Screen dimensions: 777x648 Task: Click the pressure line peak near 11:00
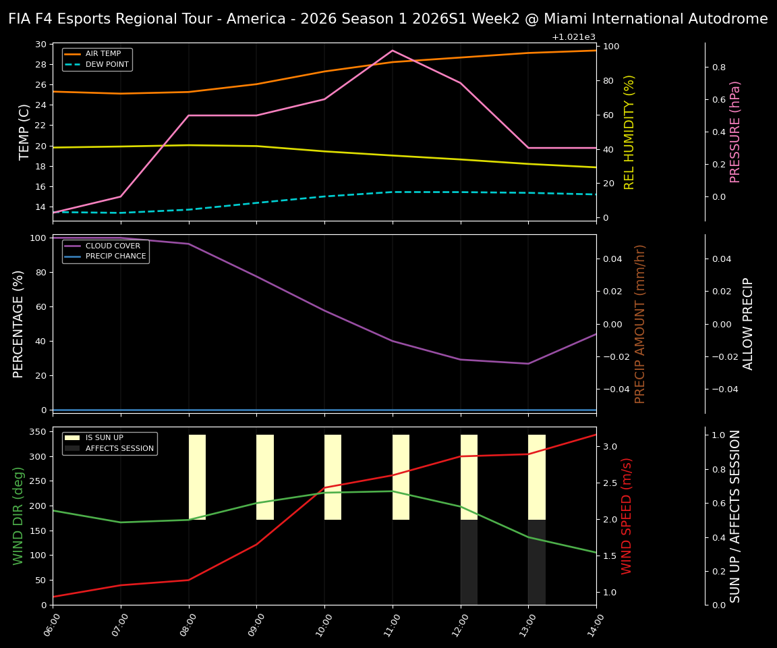393,50
